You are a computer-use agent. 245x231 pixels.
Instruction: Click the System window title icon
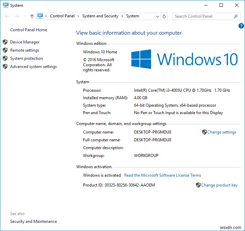(x=6, y=5)
